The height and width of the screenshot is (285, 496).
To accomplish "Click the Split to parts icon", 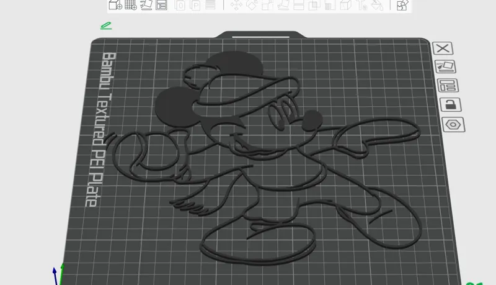I will [x=195, y=5].
